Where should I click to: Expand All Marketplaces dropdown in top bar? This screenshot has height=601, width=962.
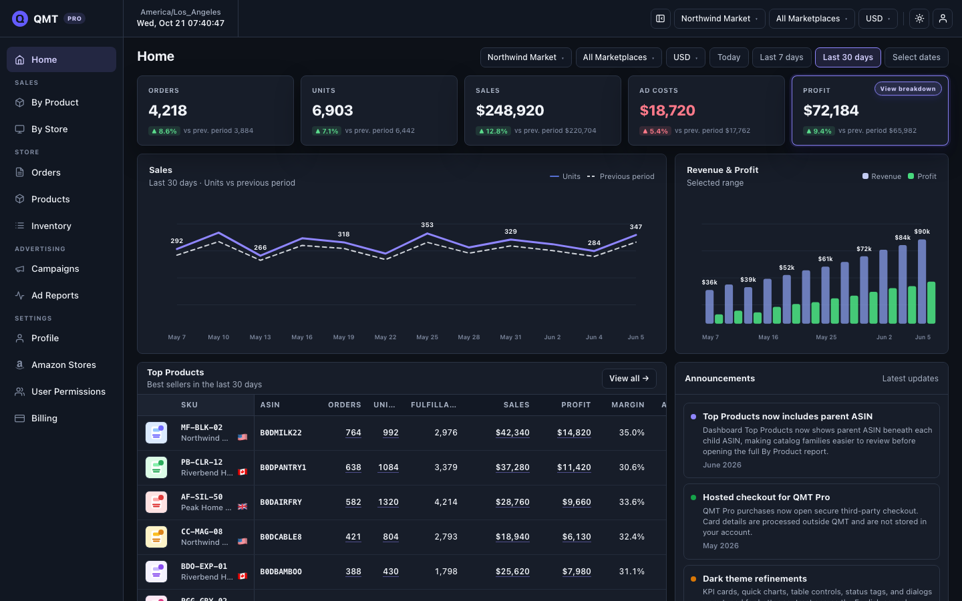click(812, 19)
